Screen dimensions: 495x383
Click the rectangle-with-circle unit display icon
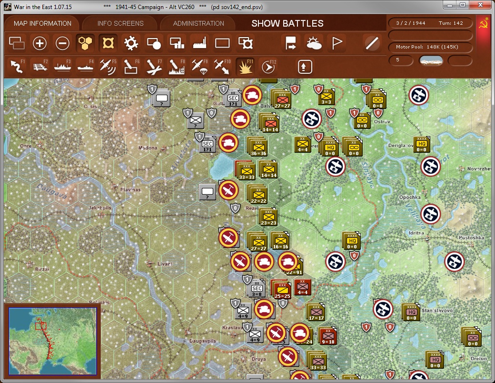click(x=154, y=43)
